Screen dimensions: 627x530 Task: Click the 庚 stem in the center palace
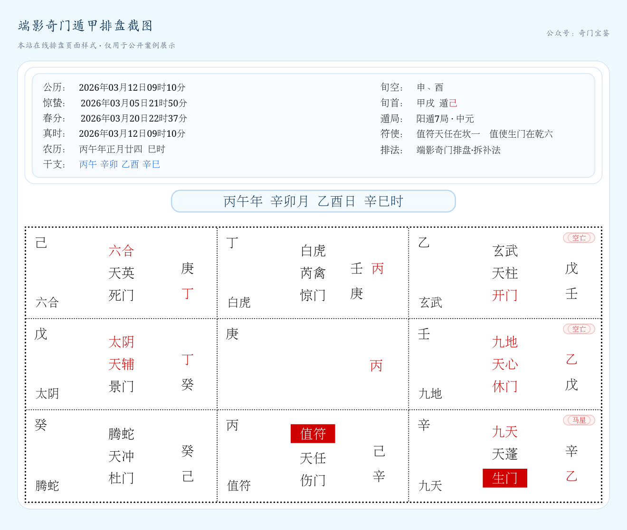232,334
